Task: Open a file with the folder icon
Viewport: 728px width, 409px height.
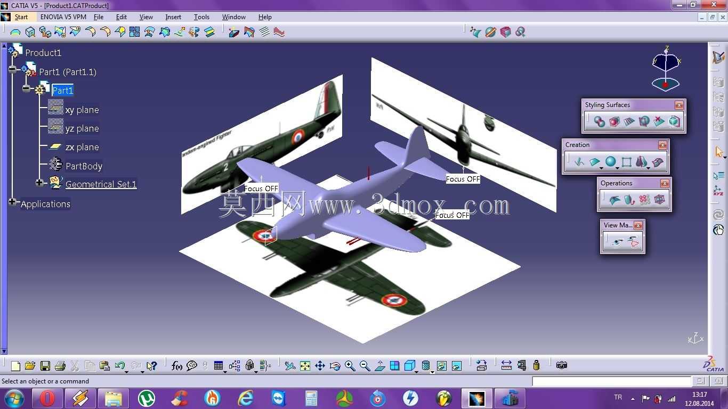Action: 30,365
